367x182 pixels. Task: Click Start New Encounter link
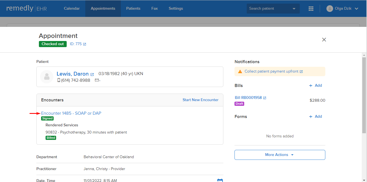[200, 100]
